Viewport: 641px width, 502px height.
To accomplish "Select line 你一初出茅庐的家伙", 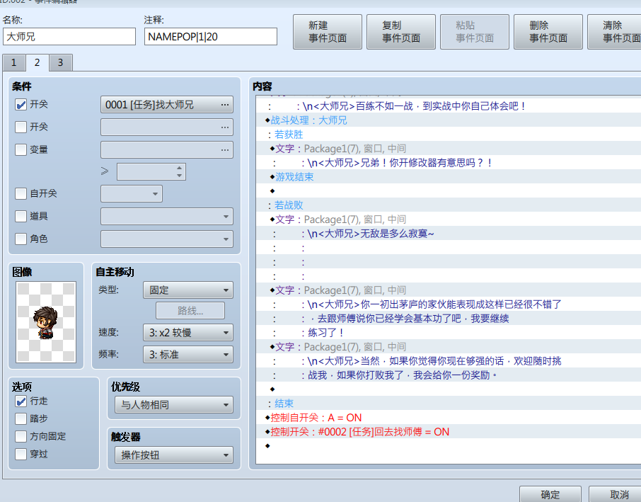I will point(449,304).
